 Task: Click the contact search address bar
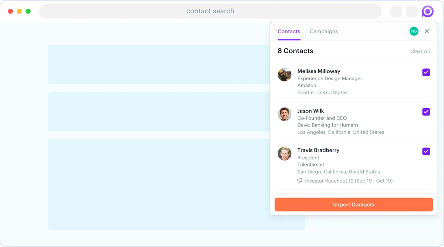pyautogui.click(x=210, y=11)
